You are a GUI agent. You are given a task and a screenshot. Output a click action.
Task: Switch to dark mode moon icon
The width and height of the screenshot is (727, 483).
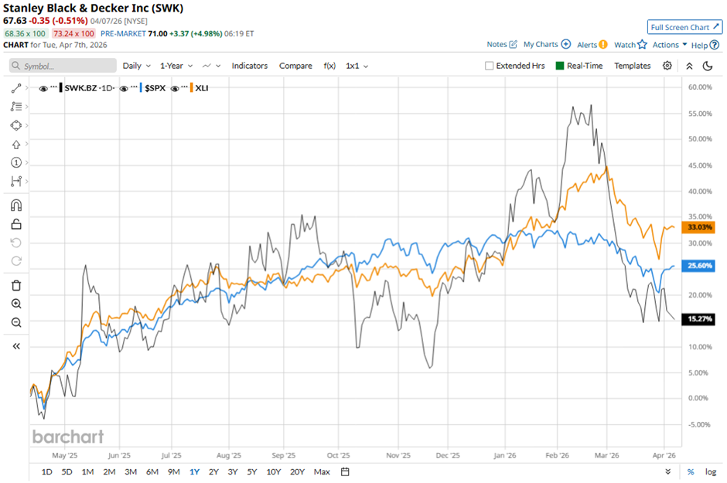708,66
